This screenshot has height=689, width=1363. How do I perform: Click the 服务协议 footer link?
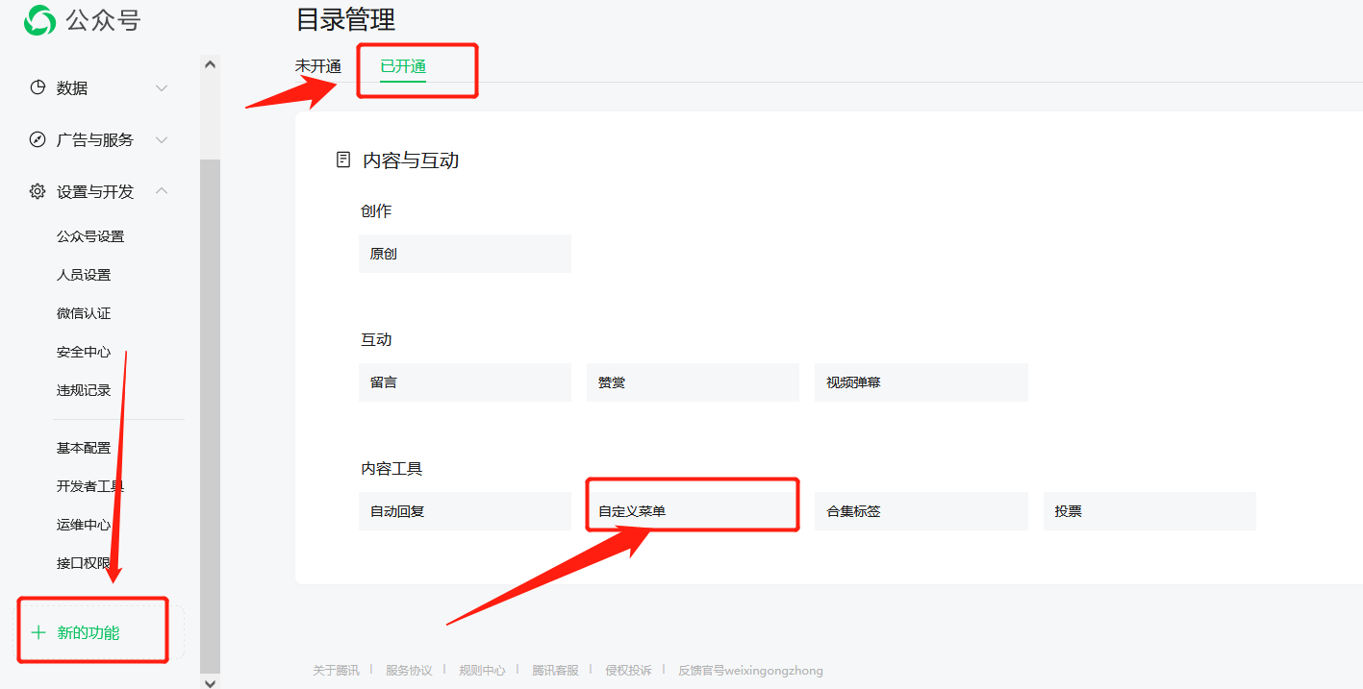click(409, 671)
